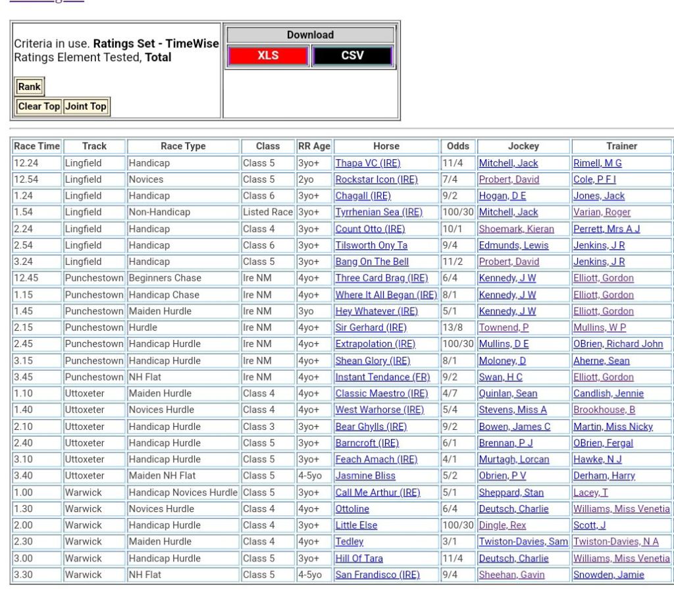
Task: Download ratings as CSV file
Action: [x=352, y=56]
